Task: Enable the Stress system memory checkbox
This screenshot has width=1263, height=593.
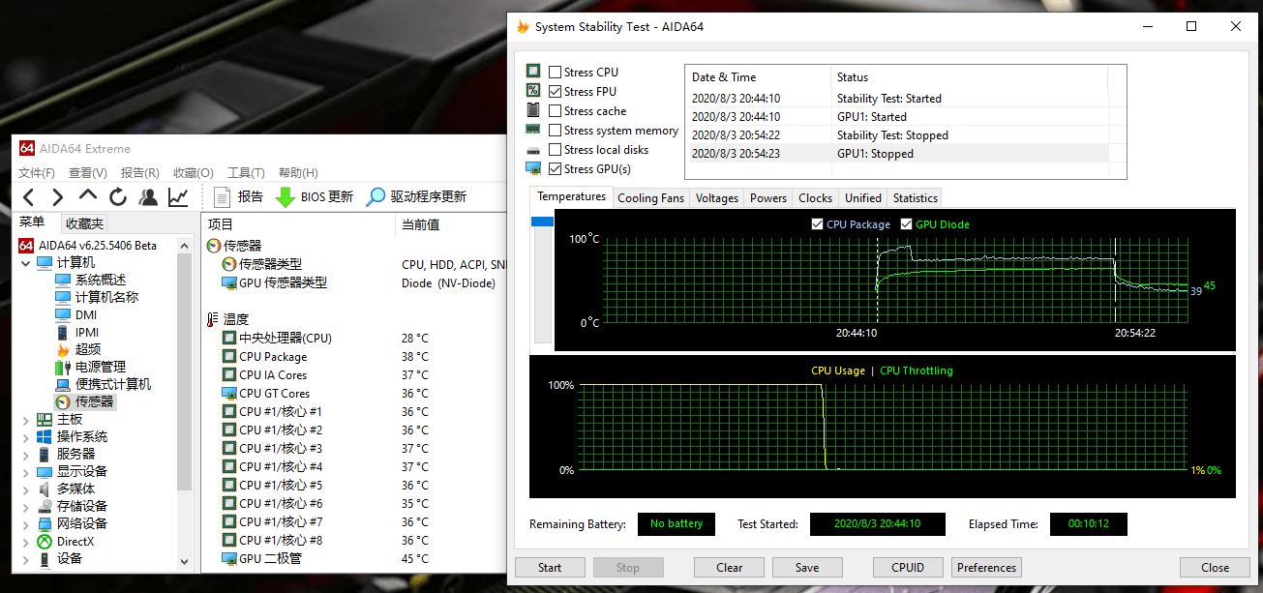Action: (555, 130)
